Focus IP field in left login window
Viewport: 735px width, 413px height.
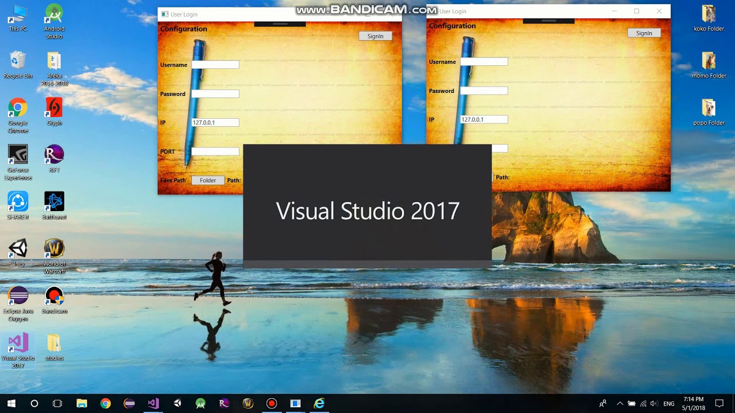(215, 122)
